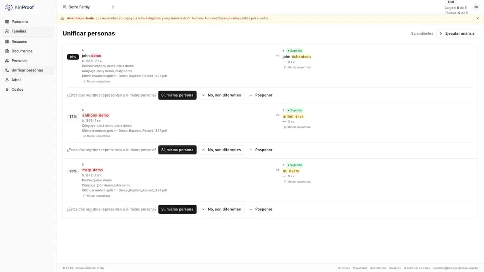484x272 pixels.
Task: Dismiss the Aviso Importante banner
Action: 478,18
